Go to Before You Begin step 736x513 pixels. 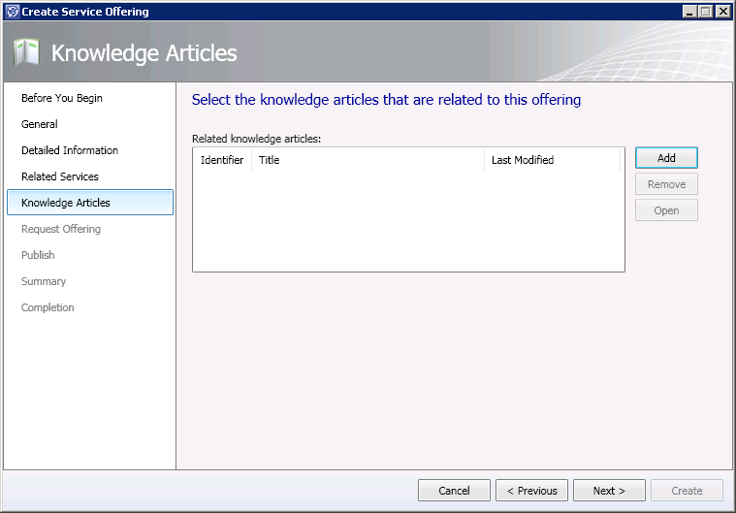click(61, 98)
